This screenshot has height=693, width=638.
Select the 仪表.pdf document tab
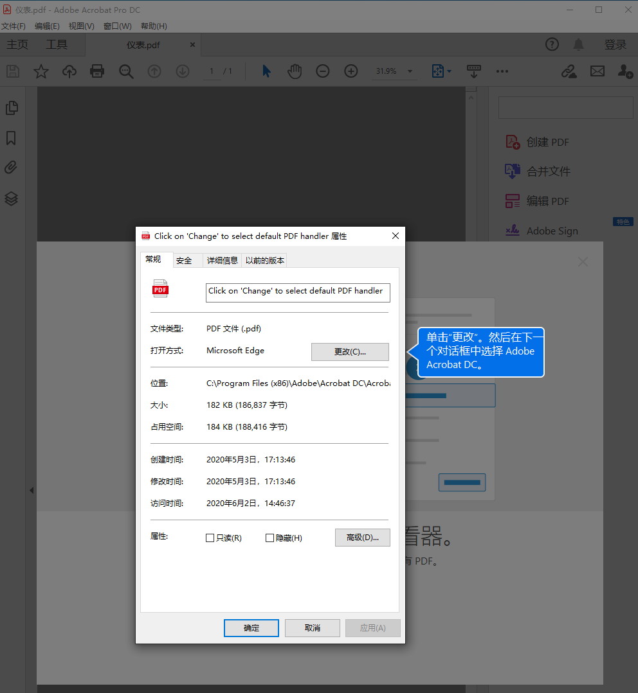143,45
